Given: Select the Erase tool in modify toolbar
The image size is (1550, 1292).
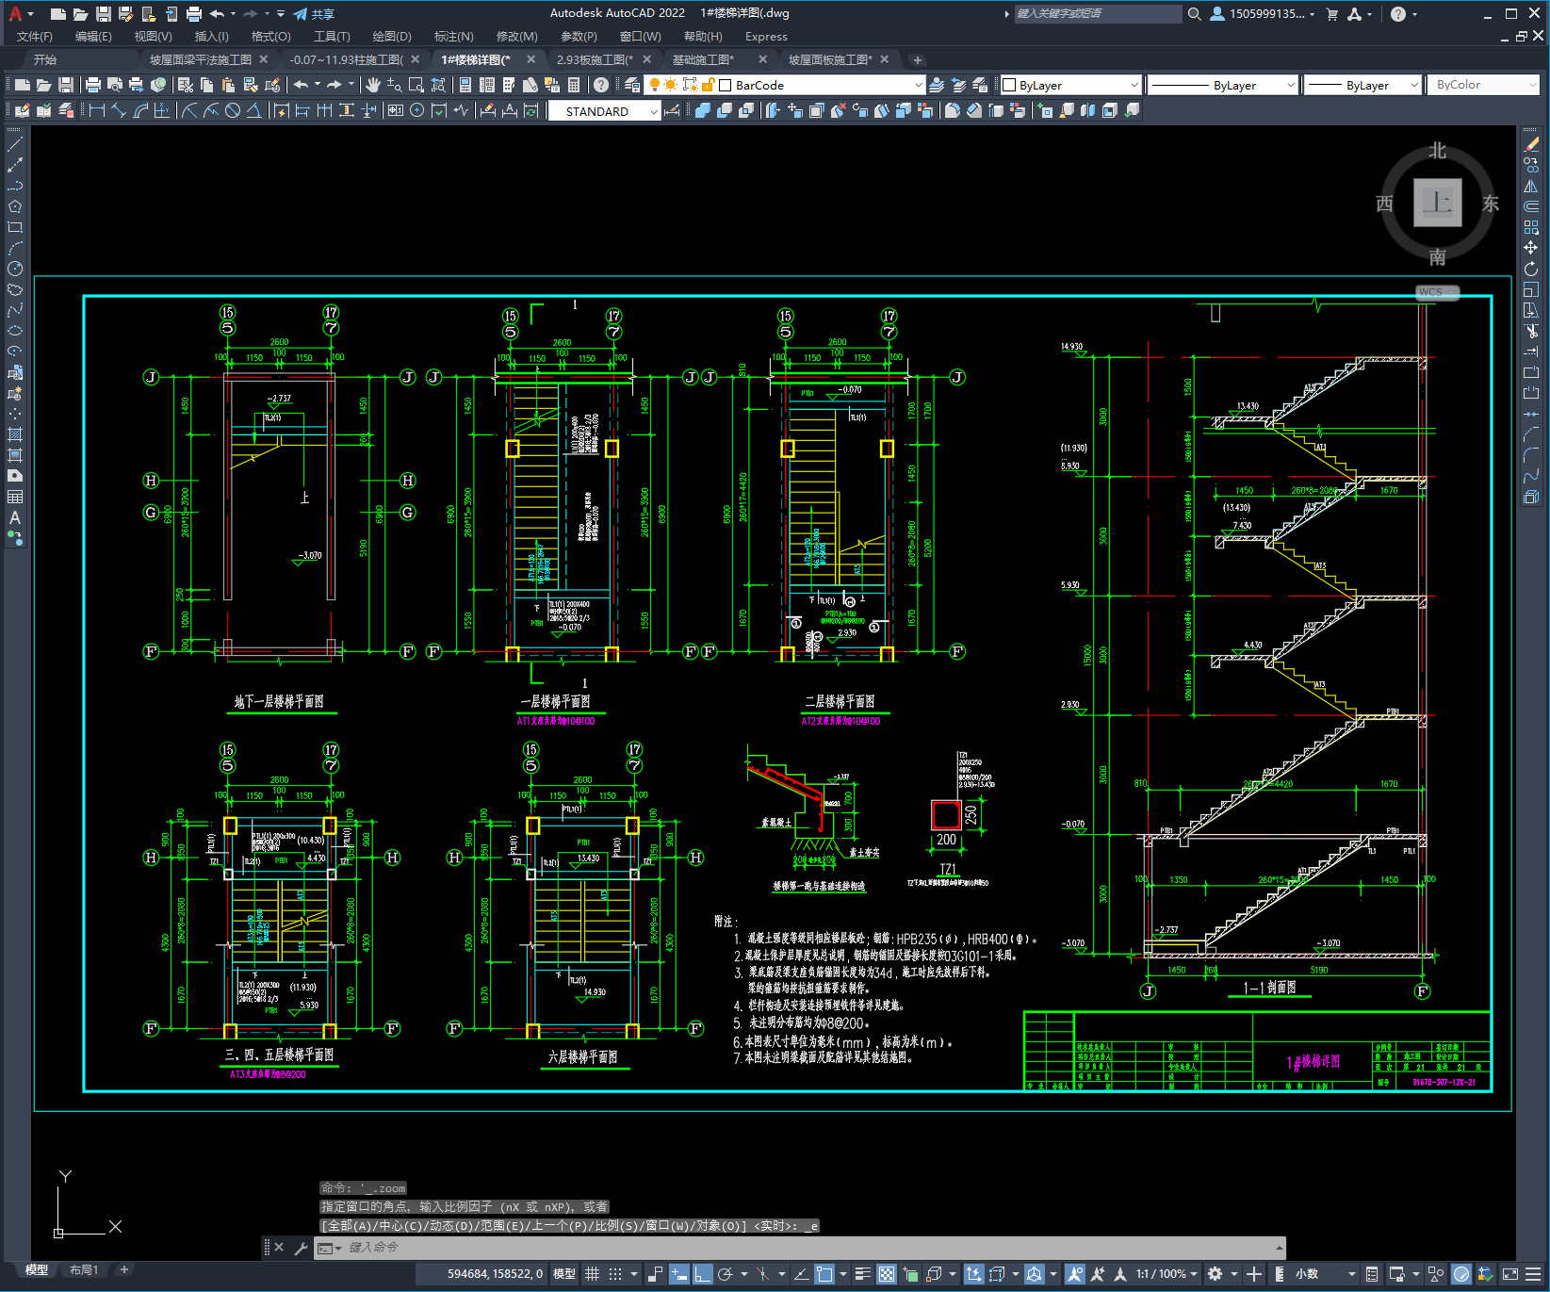Looking at the screenshot, I should pos(1531,144).
